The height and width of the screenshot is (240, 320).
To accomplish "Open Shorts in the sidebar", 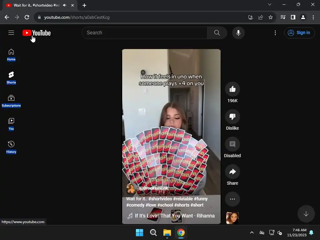I will [x=11, y=78].
